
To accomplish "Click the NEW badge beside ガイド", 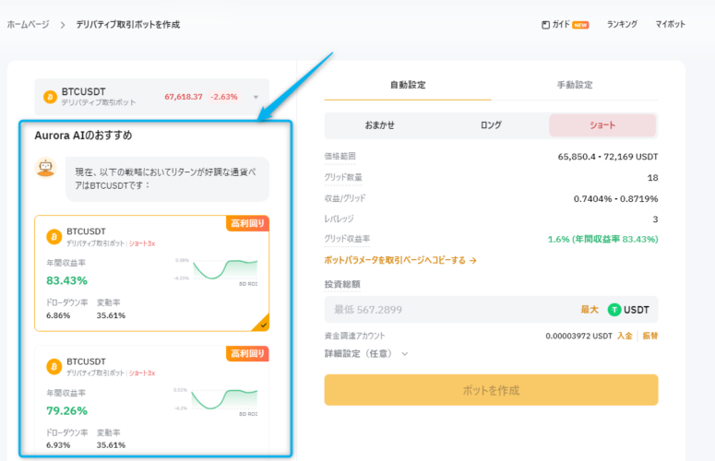I will pyautogui.click(x=580, y=25).
